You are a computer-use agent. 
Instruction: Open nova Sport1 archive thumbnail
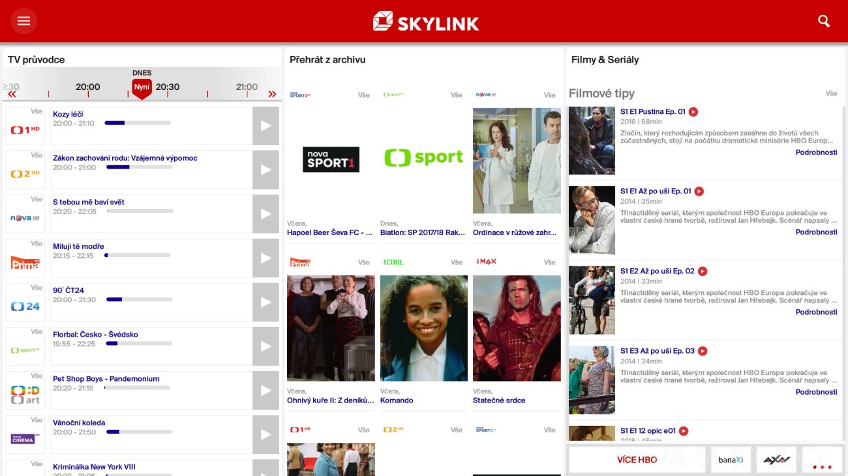click(331, 160)
